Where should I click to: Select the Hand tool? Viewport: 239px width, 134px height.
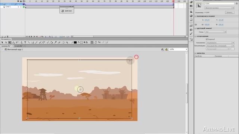[x=63, y=42]
